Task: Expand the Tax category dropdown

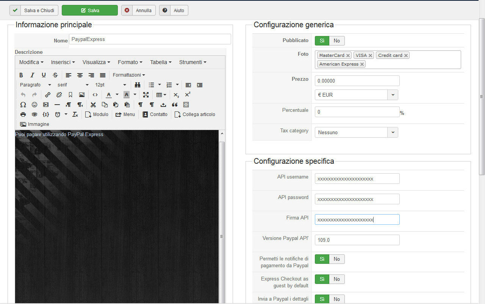Action: 393,132
